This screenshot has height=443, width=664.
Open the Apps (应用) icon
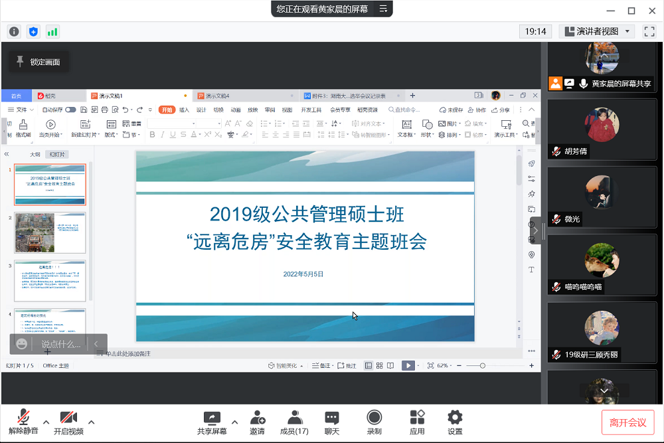pos(417,422)
